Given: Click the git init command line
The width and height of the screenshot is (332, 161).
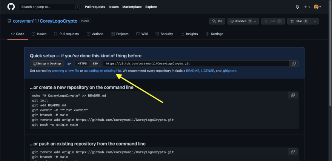Looking at the screenshot, I should (x=40, y=101).
